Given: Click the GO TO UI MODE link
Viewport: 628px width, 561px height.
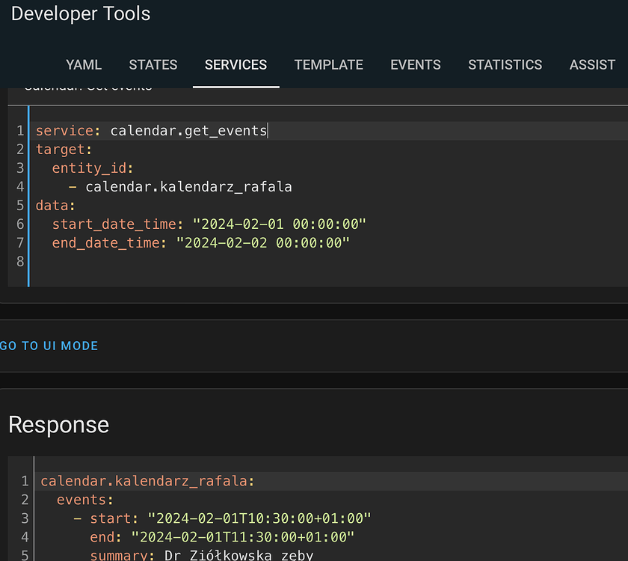Looking at the screenshot, I should [49, 345].
